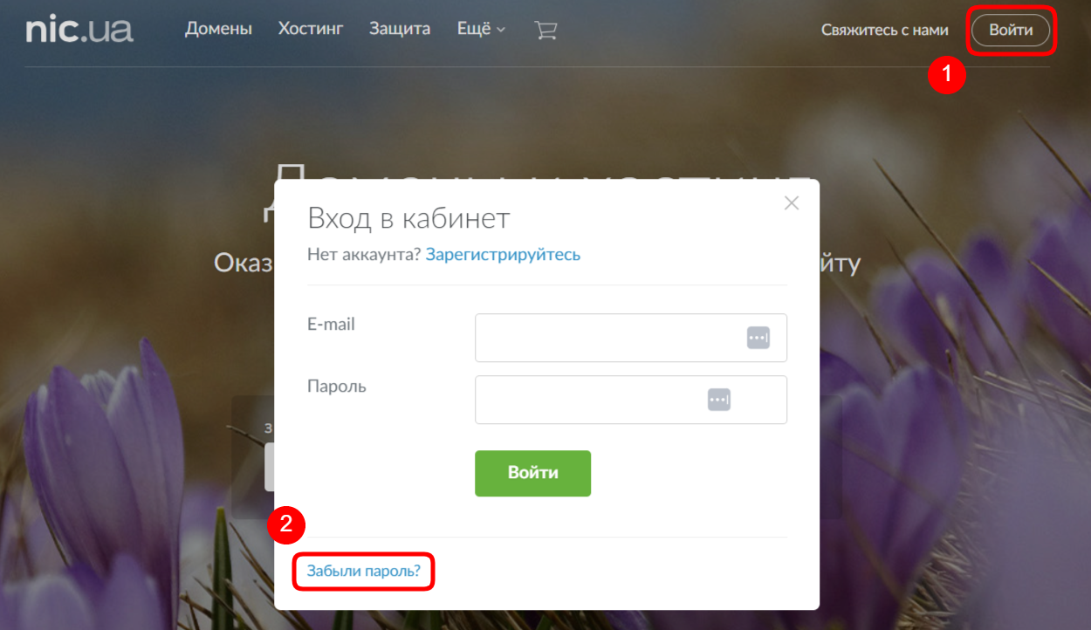Viewport: 1091px width, 630px height.
Task: Click the nic.ua logo
Action: [79, 30]
